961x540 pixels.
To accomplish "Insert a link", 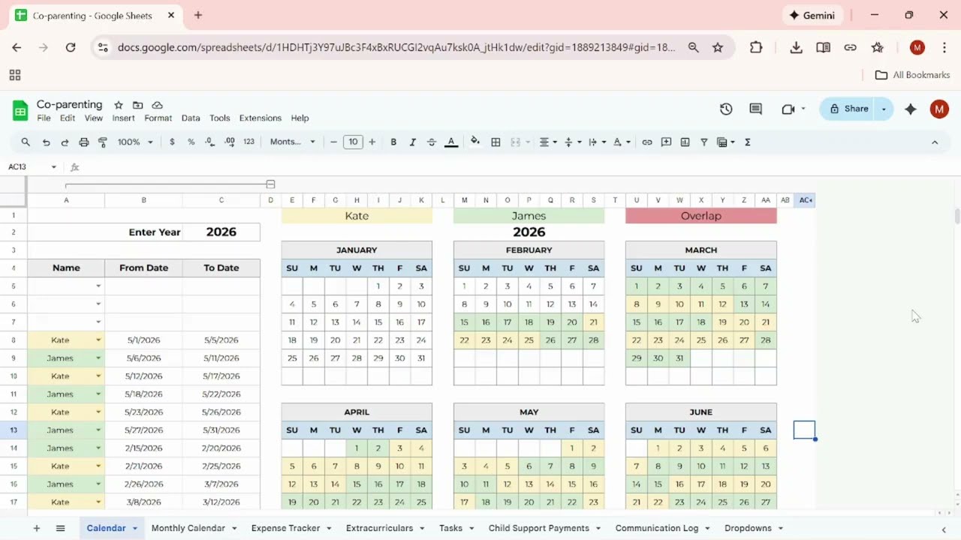I will tap(647, 142).
